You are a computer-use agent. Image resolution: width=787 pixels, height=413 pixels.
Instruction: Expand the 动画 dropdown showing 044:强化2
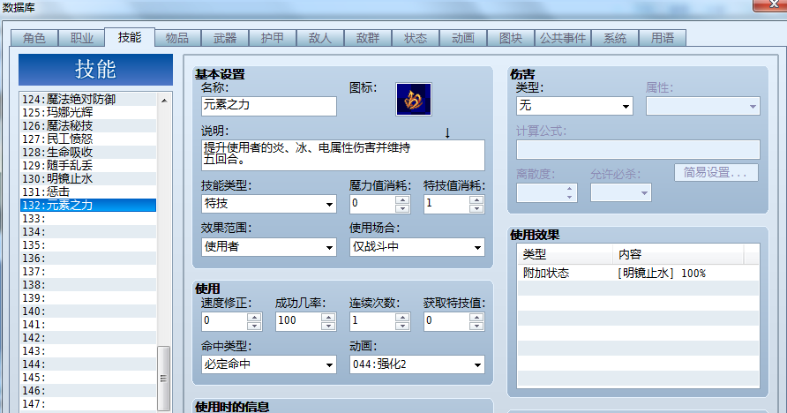(x=417, y=364)
